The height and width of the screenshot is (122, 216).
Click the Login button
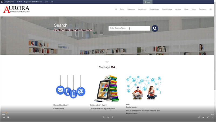[147, 2]
